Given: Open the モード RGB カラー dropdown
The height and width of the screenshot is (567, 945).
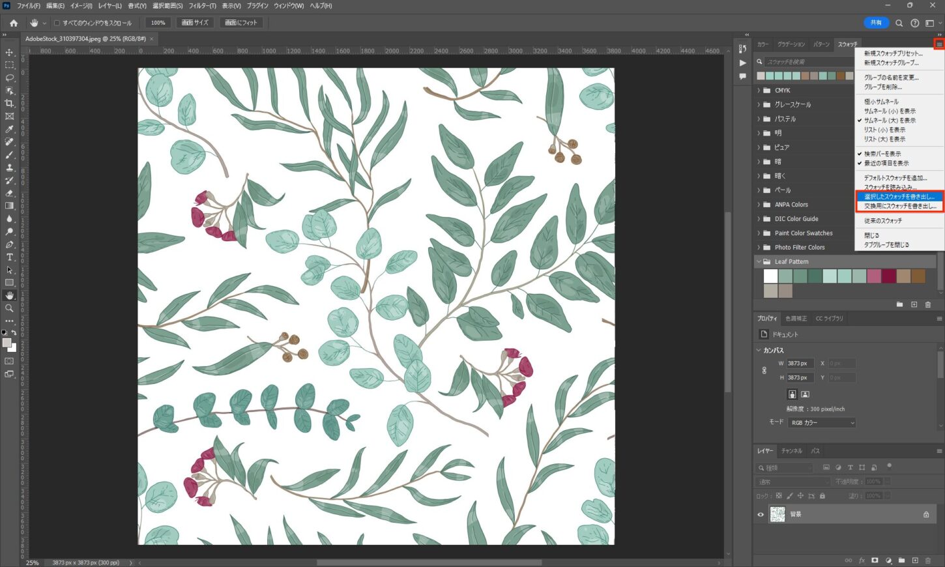Looking at the screenshot, I should pyautogui.click(x=821, y=423).
